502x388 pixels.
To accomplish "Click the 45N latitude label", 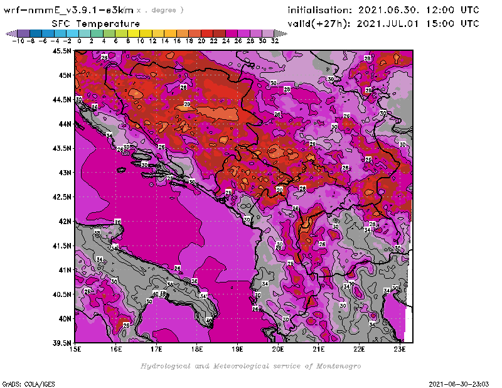I will (65, 75).
